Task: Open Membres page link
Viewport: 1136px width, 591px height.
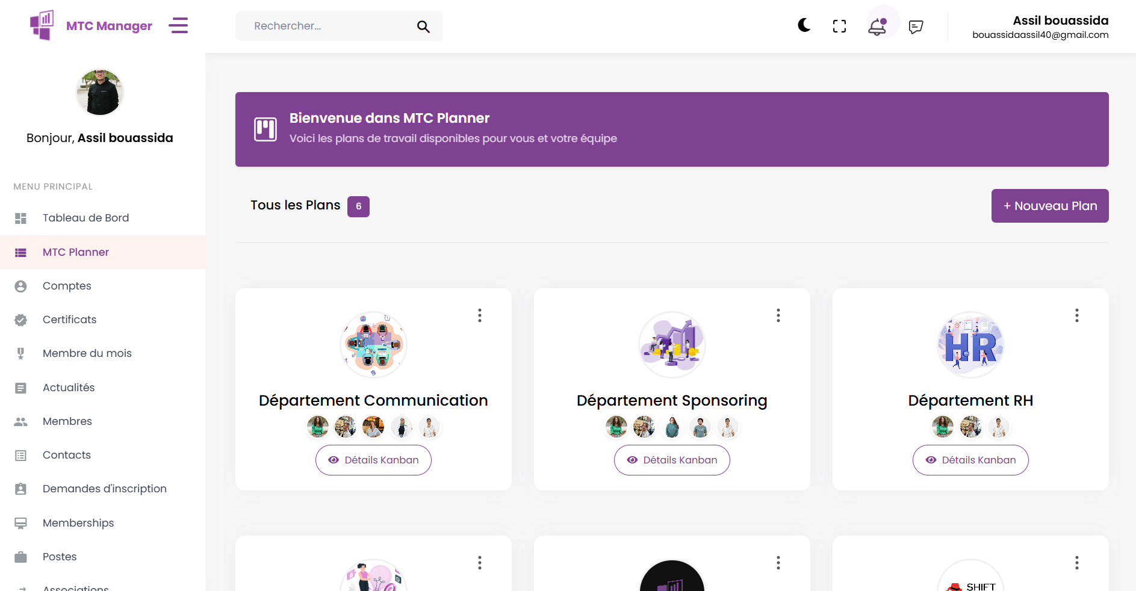Action: (x=102, y=421)
